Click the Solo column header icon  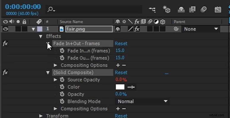(18, 22)
